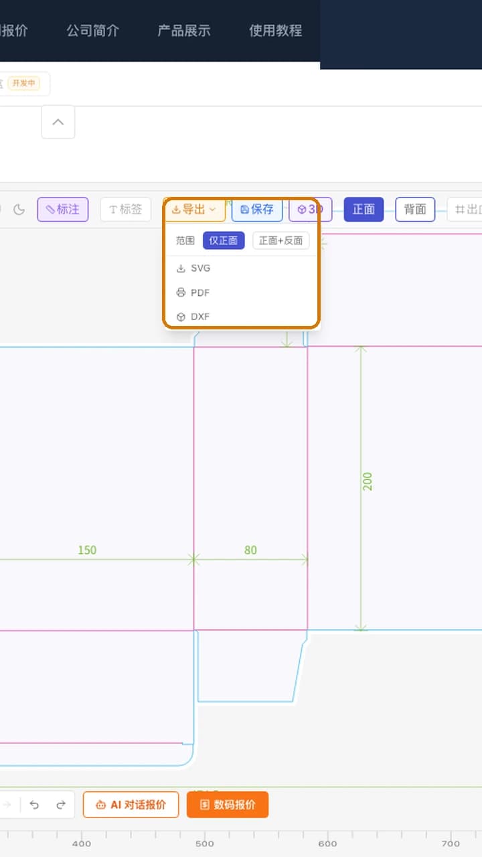Toggle dark mode moon icon
The width and height of the screenshot is (482, 857).
(x=19, y=210)
